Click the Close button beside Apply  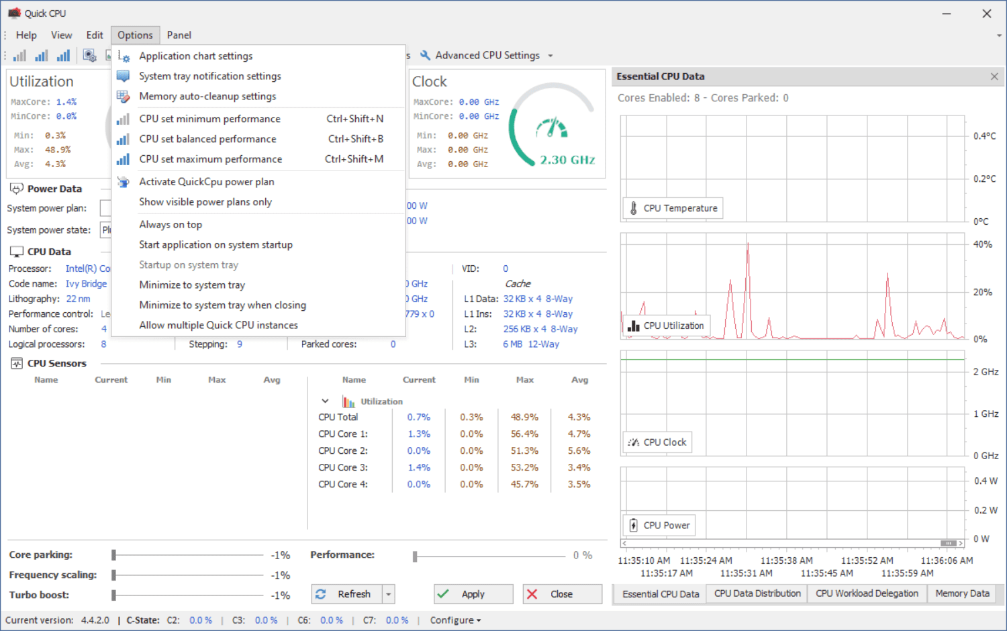pyautogui.click(x=562, y=594)
